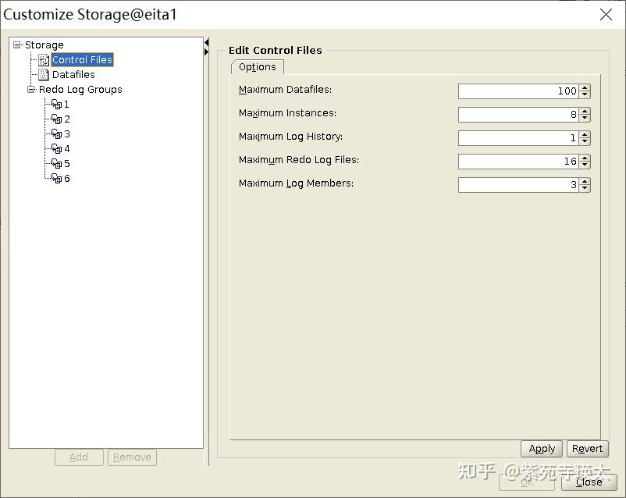This screenshot has width=626, height=498.
Task: Decrease Maximum Instances with down arrow
Action: [585, 119]
